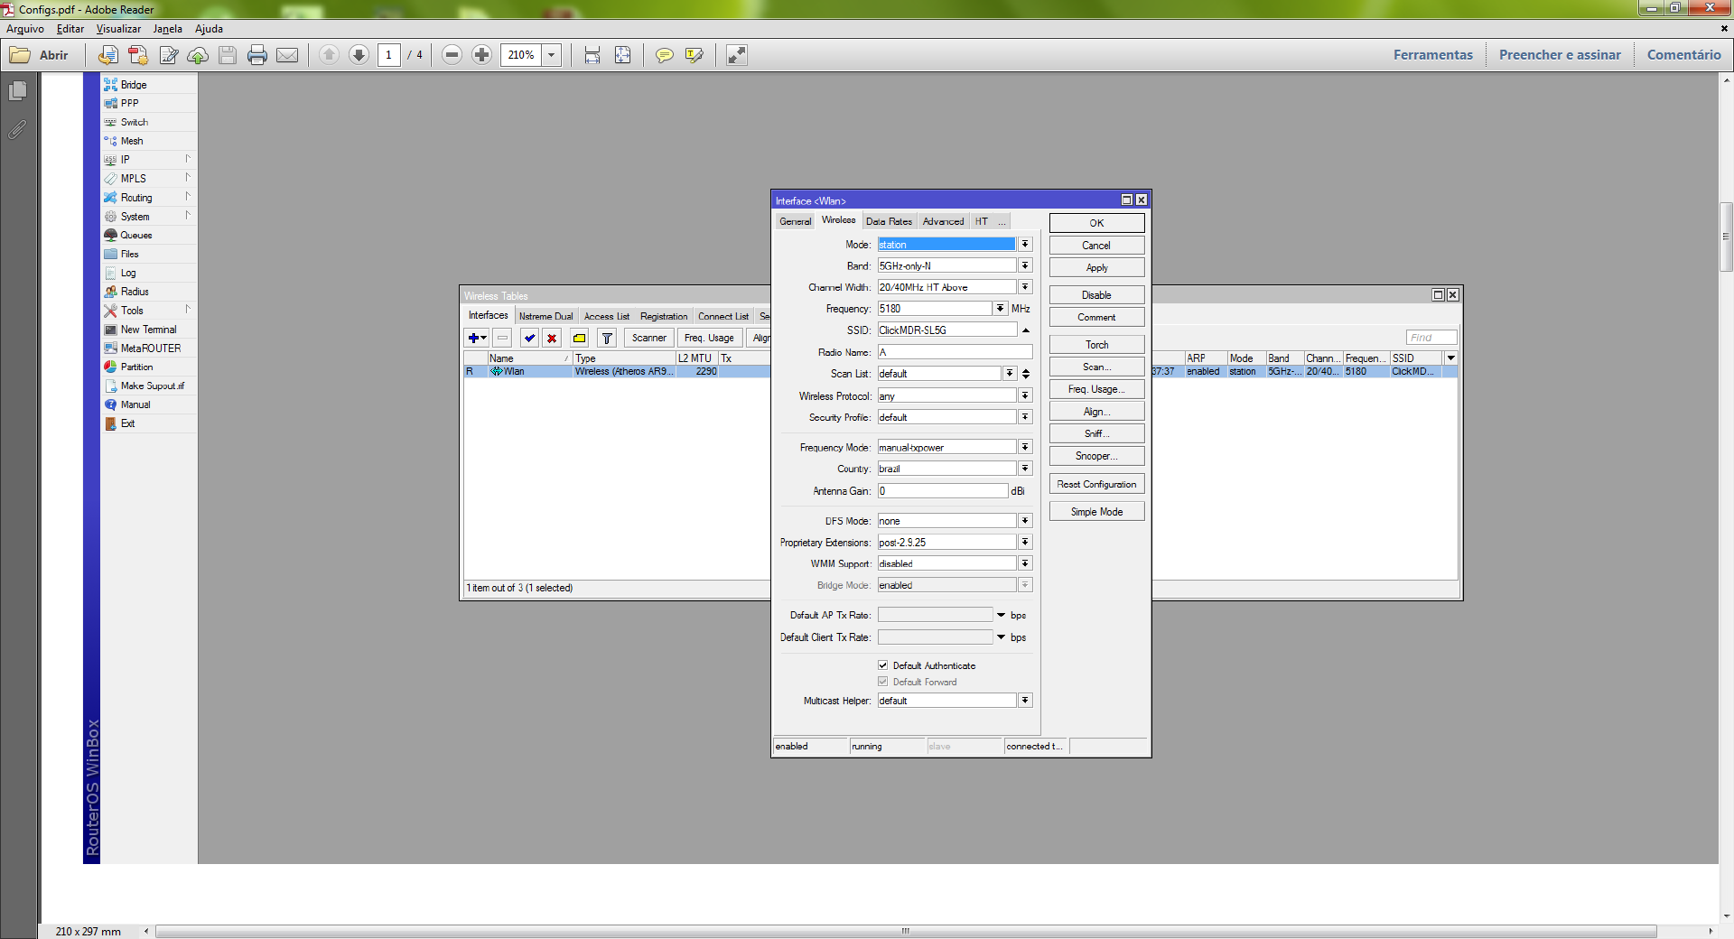Screen dimensions: 1734x939
Task: Enter read mode with arrows icon
Action: 737,55
